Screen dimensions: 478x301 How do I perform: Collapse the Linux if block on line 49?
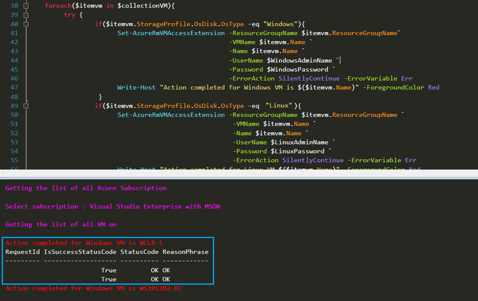tap(26, 106)
